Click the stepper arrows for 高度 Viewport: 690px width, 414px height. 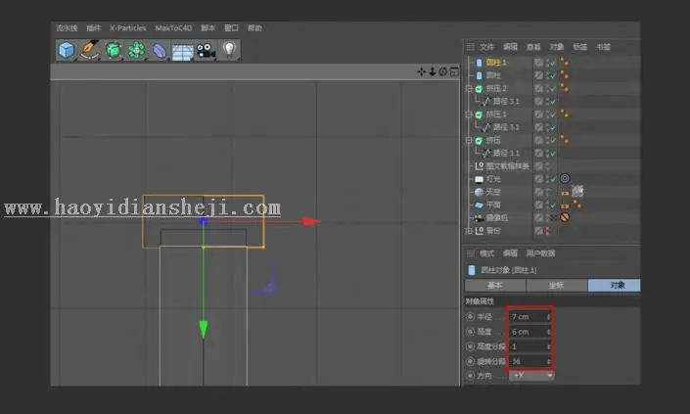(548, 332)
